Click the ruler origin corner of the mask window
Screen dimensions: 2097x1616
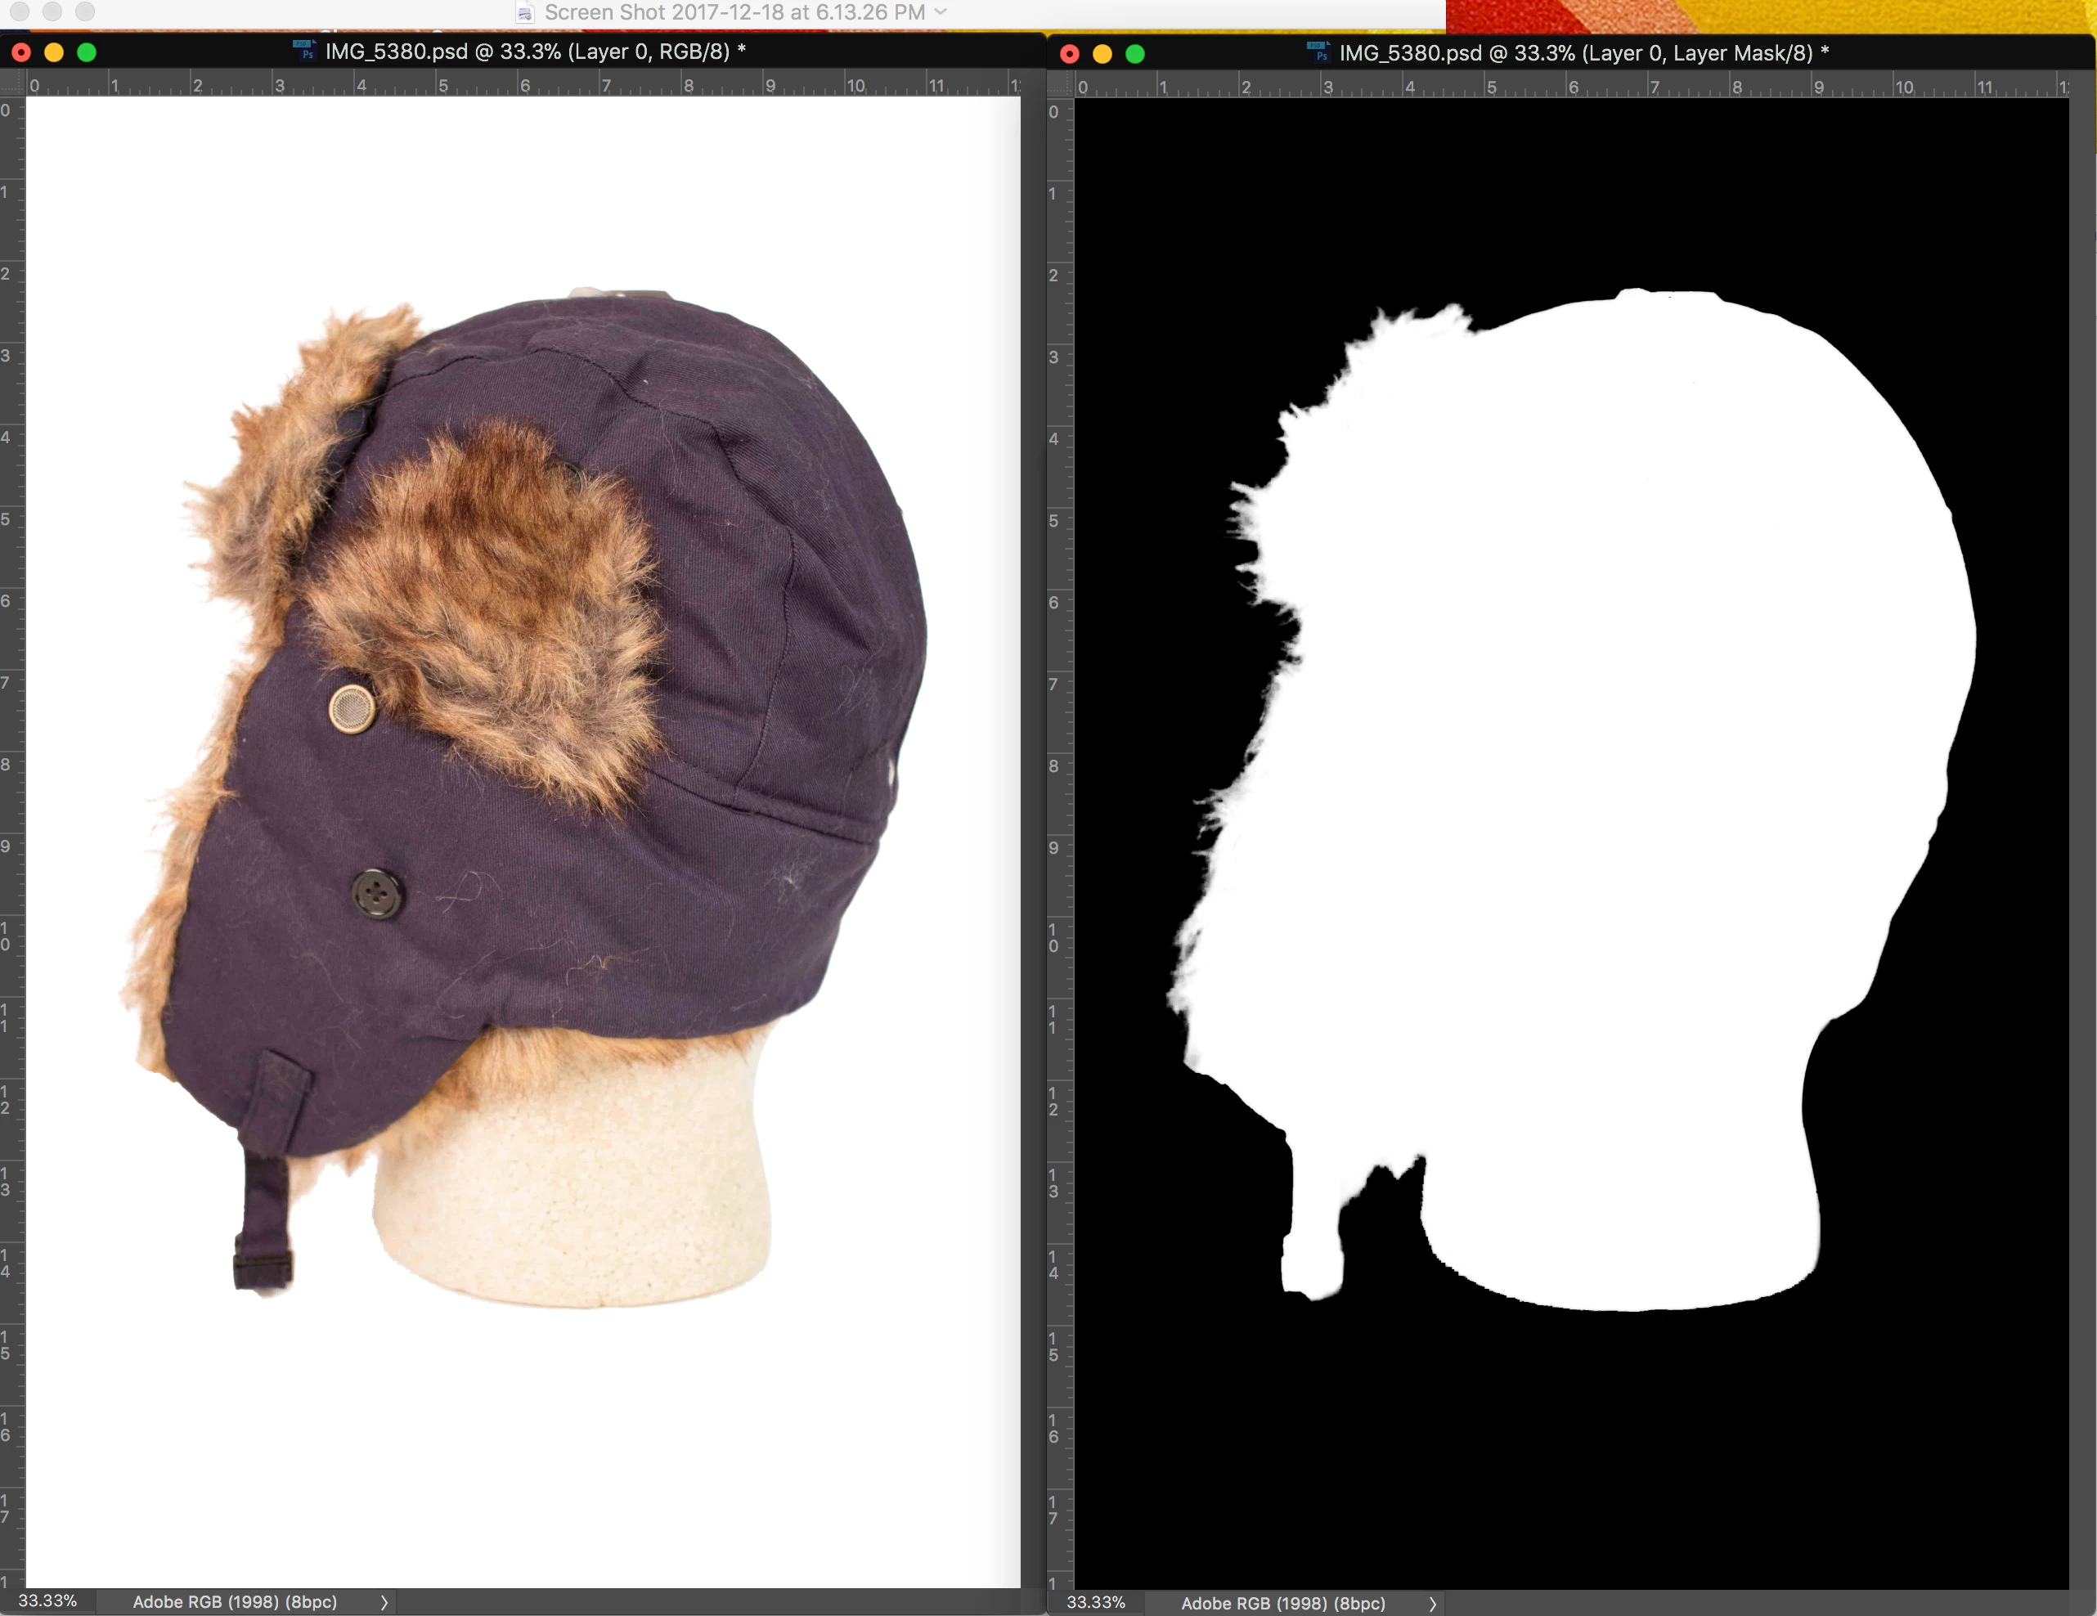click(x=1059, y=85)
